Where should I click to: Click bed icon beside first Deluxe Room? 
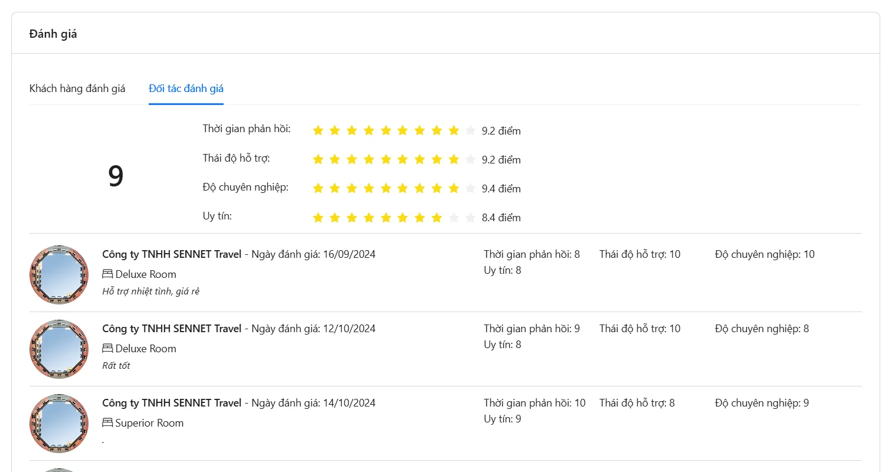coord(107,274)
